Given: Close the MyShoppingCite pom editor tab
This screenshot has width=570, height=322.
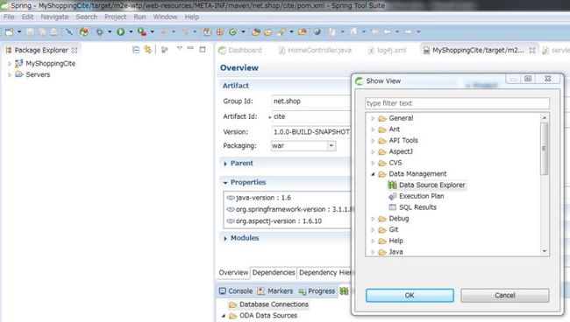Looking at the screenshot, I should pyautogui.click(x=531, y=50).
